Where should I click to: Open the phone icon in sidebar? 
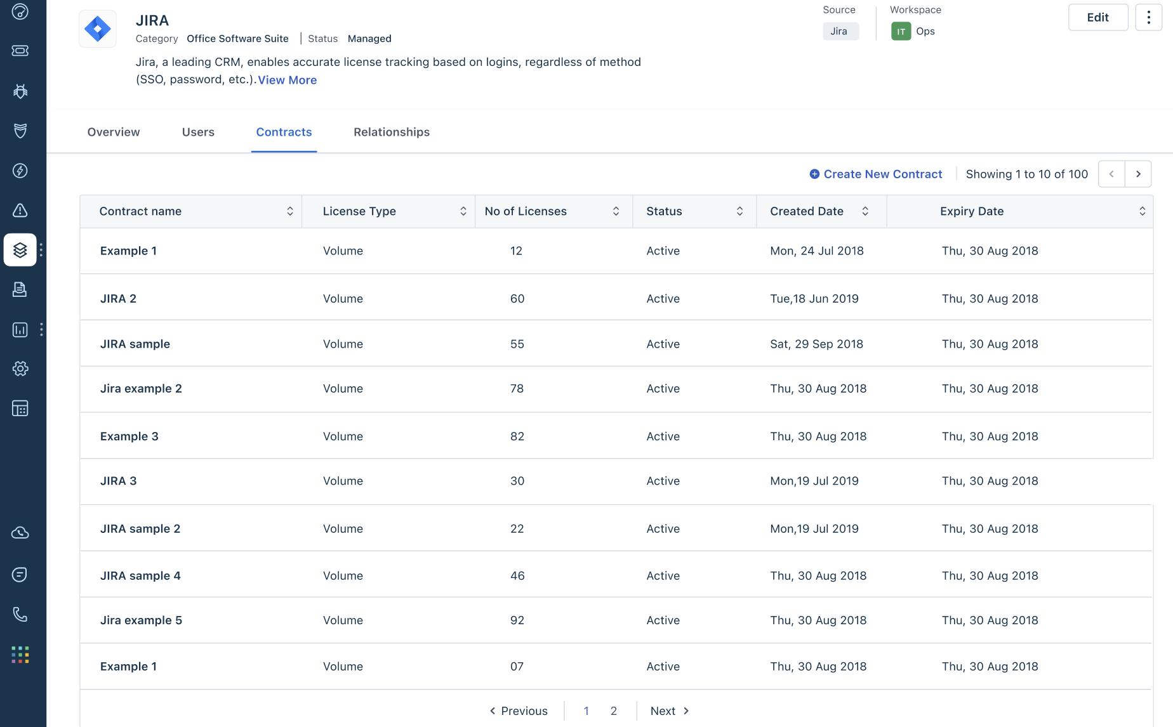[x=20, y=614]
